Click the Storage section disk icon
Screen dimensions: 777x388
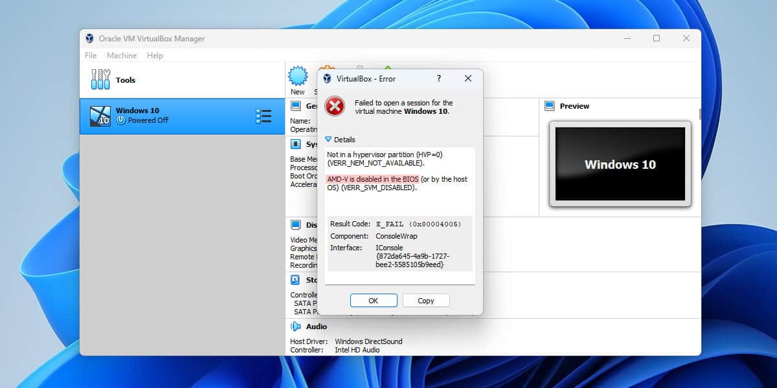pyautogui.click(x=295, y=280)
